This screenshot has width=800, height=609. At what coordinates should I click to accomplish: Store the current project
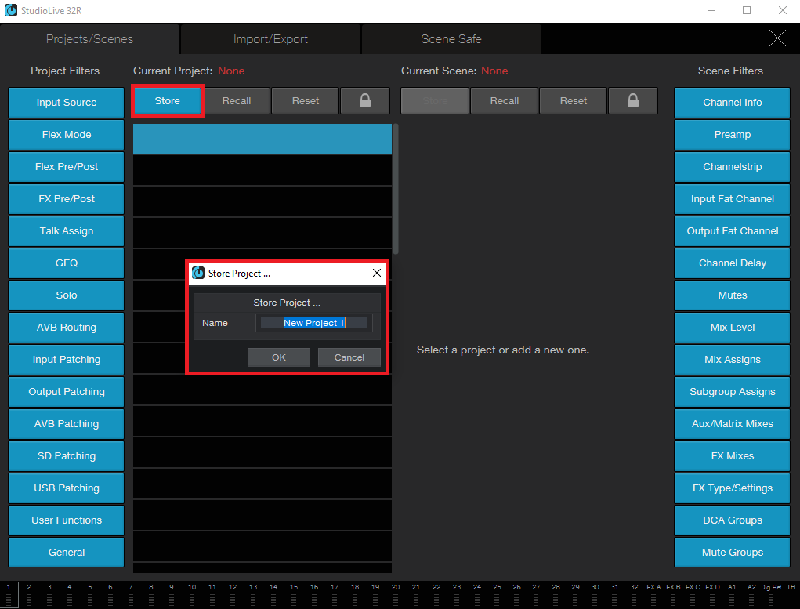pyautogui.click(x=168, y=101)
